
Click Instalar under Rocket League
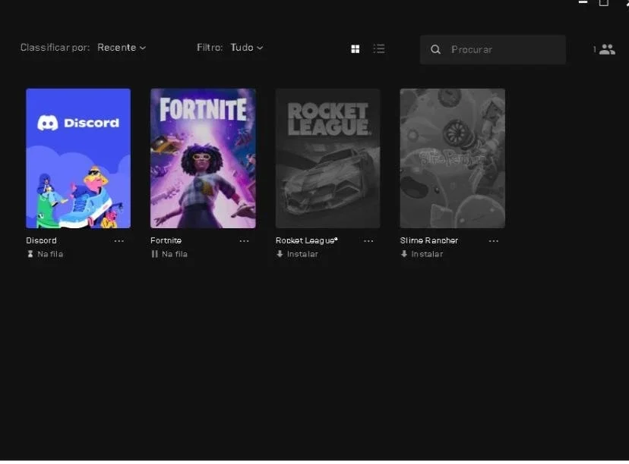point(302,254)
